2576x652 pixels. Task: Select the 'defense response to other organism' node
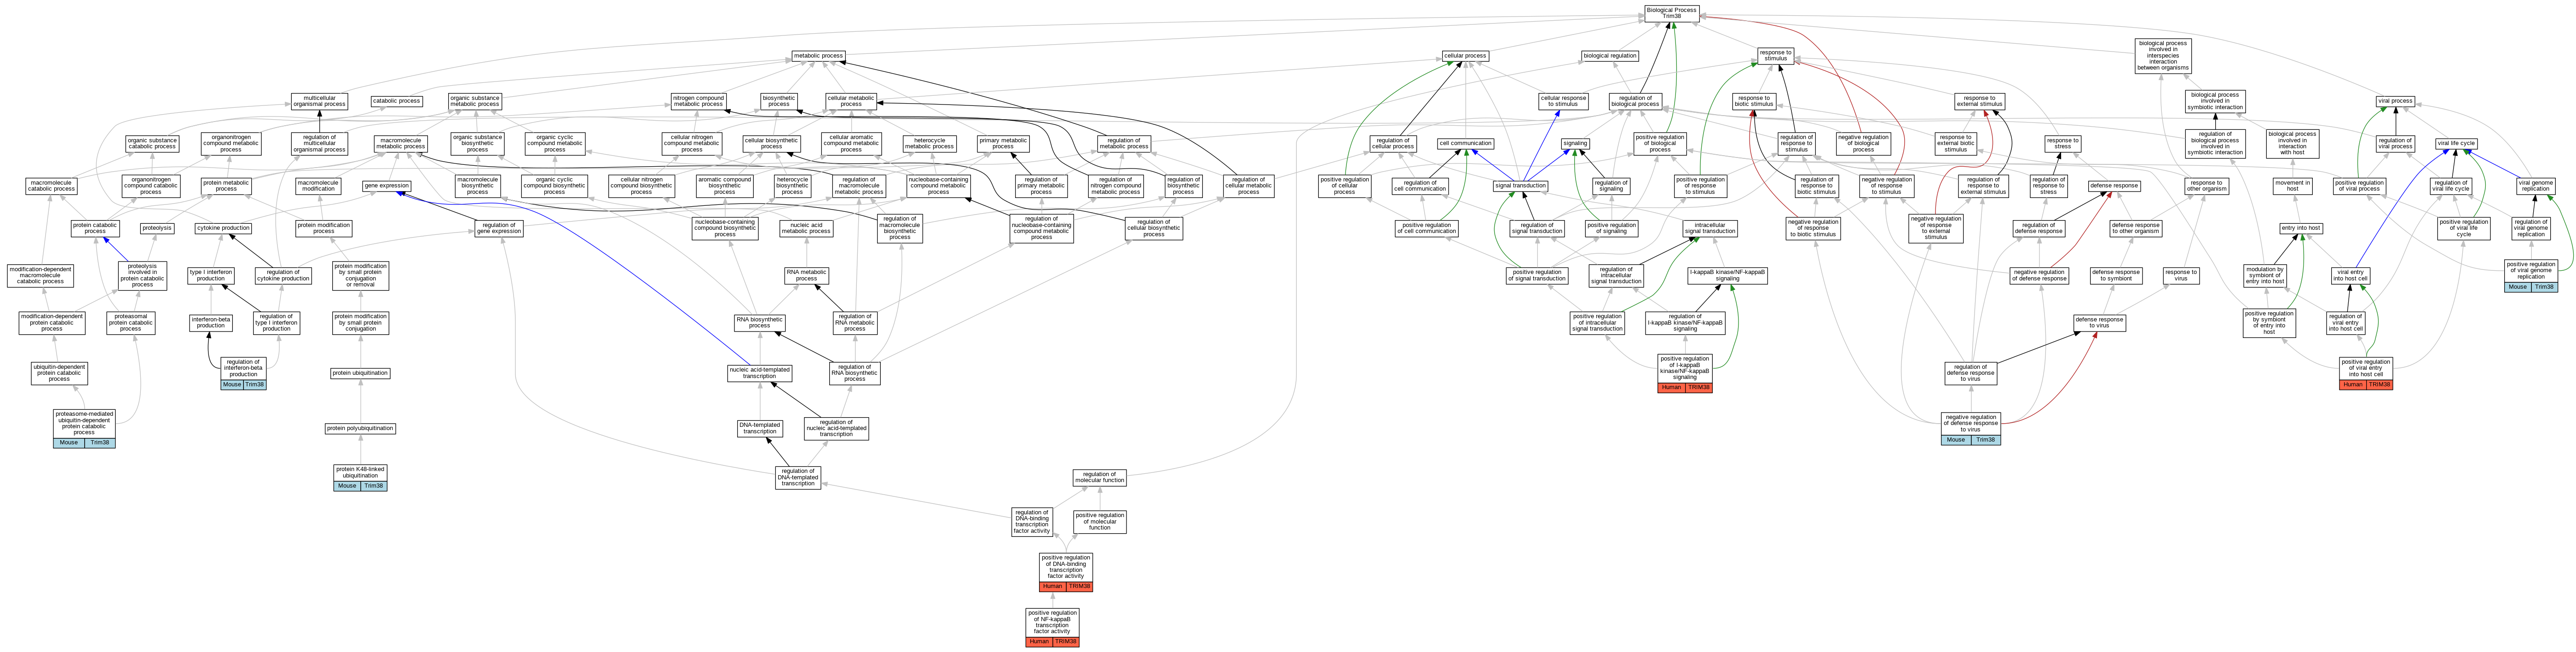[x=2135, y=228]
